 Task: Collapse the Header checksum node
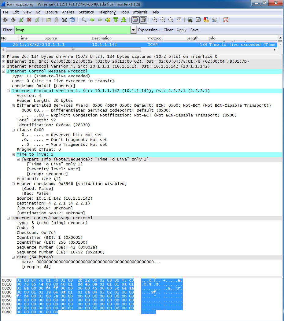point(13,184)
